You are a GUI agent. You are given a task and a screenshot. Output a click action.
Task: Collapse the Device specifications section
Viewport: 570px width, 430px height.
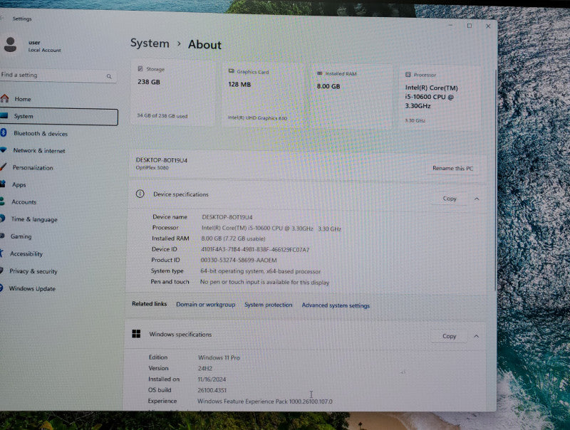(x=477, y=199)
